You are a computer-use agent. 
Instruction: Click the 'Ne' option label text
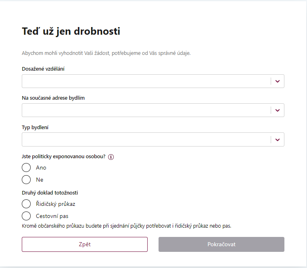[40, 180]
